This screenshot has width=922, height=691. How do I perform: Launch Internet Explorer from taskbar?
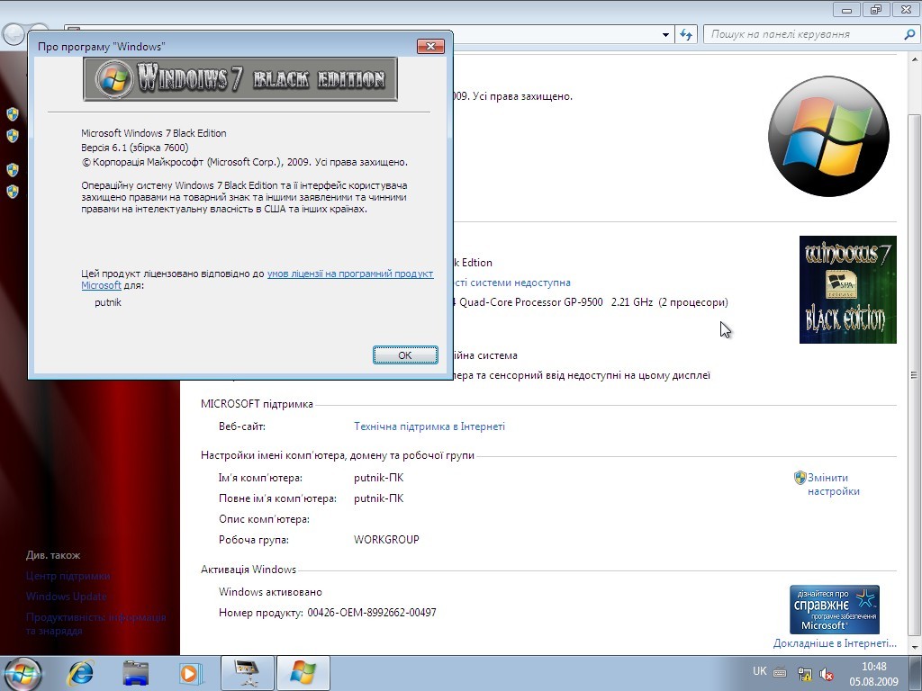coord(80,673)
